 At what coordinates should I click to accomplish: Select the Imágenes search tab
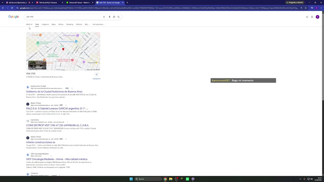(45, 24)
